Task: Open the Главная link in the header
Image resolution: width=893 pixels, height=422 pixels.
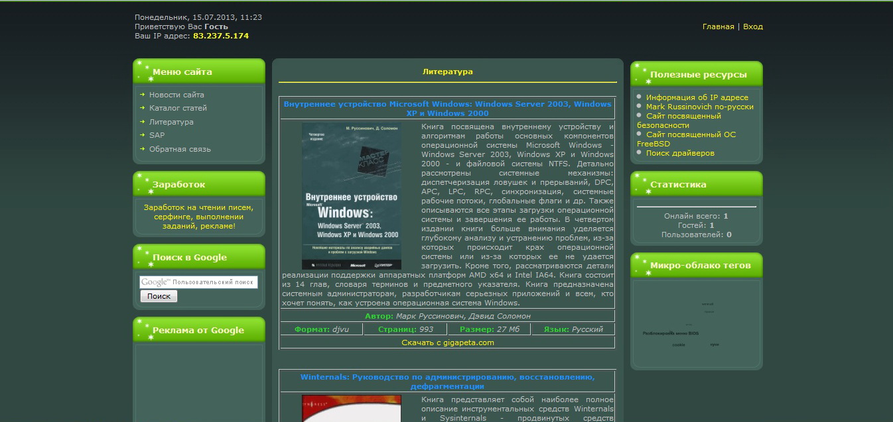Action: pyautogui.click(x=718, y=26)
